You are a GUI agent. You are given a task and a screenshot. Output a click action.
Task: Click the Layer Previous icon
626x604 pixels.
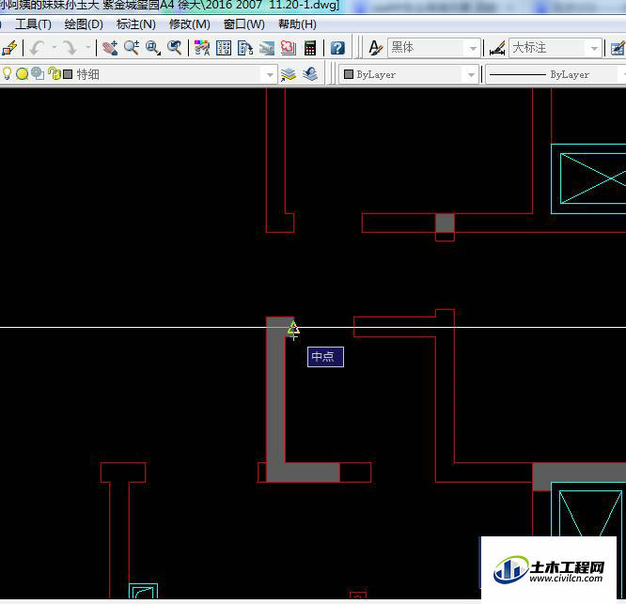(x=310, y=74)
